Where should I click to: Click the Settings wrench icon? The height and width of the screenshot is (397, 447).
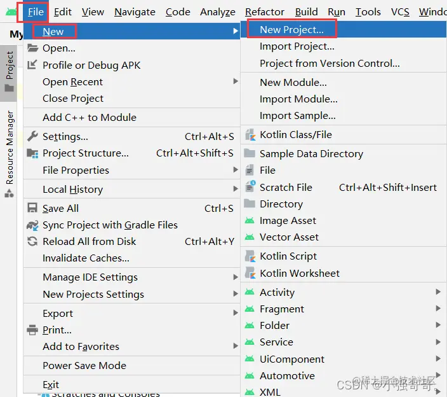click(x=32, y=136)
